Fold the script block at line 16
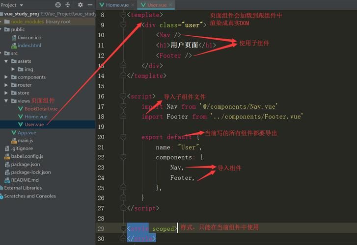Viewport: 357px width, 245px height. coord(123,97)
